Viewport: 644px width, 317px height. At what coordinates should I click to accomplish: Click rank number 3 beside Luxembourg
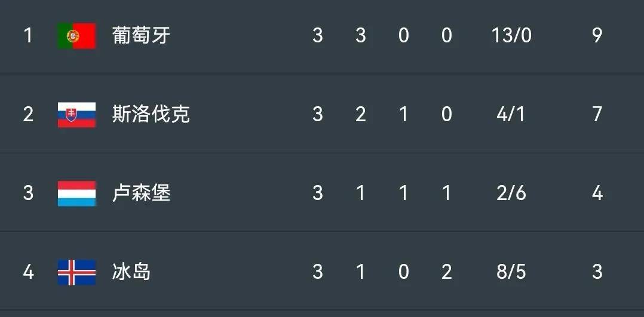28,193
